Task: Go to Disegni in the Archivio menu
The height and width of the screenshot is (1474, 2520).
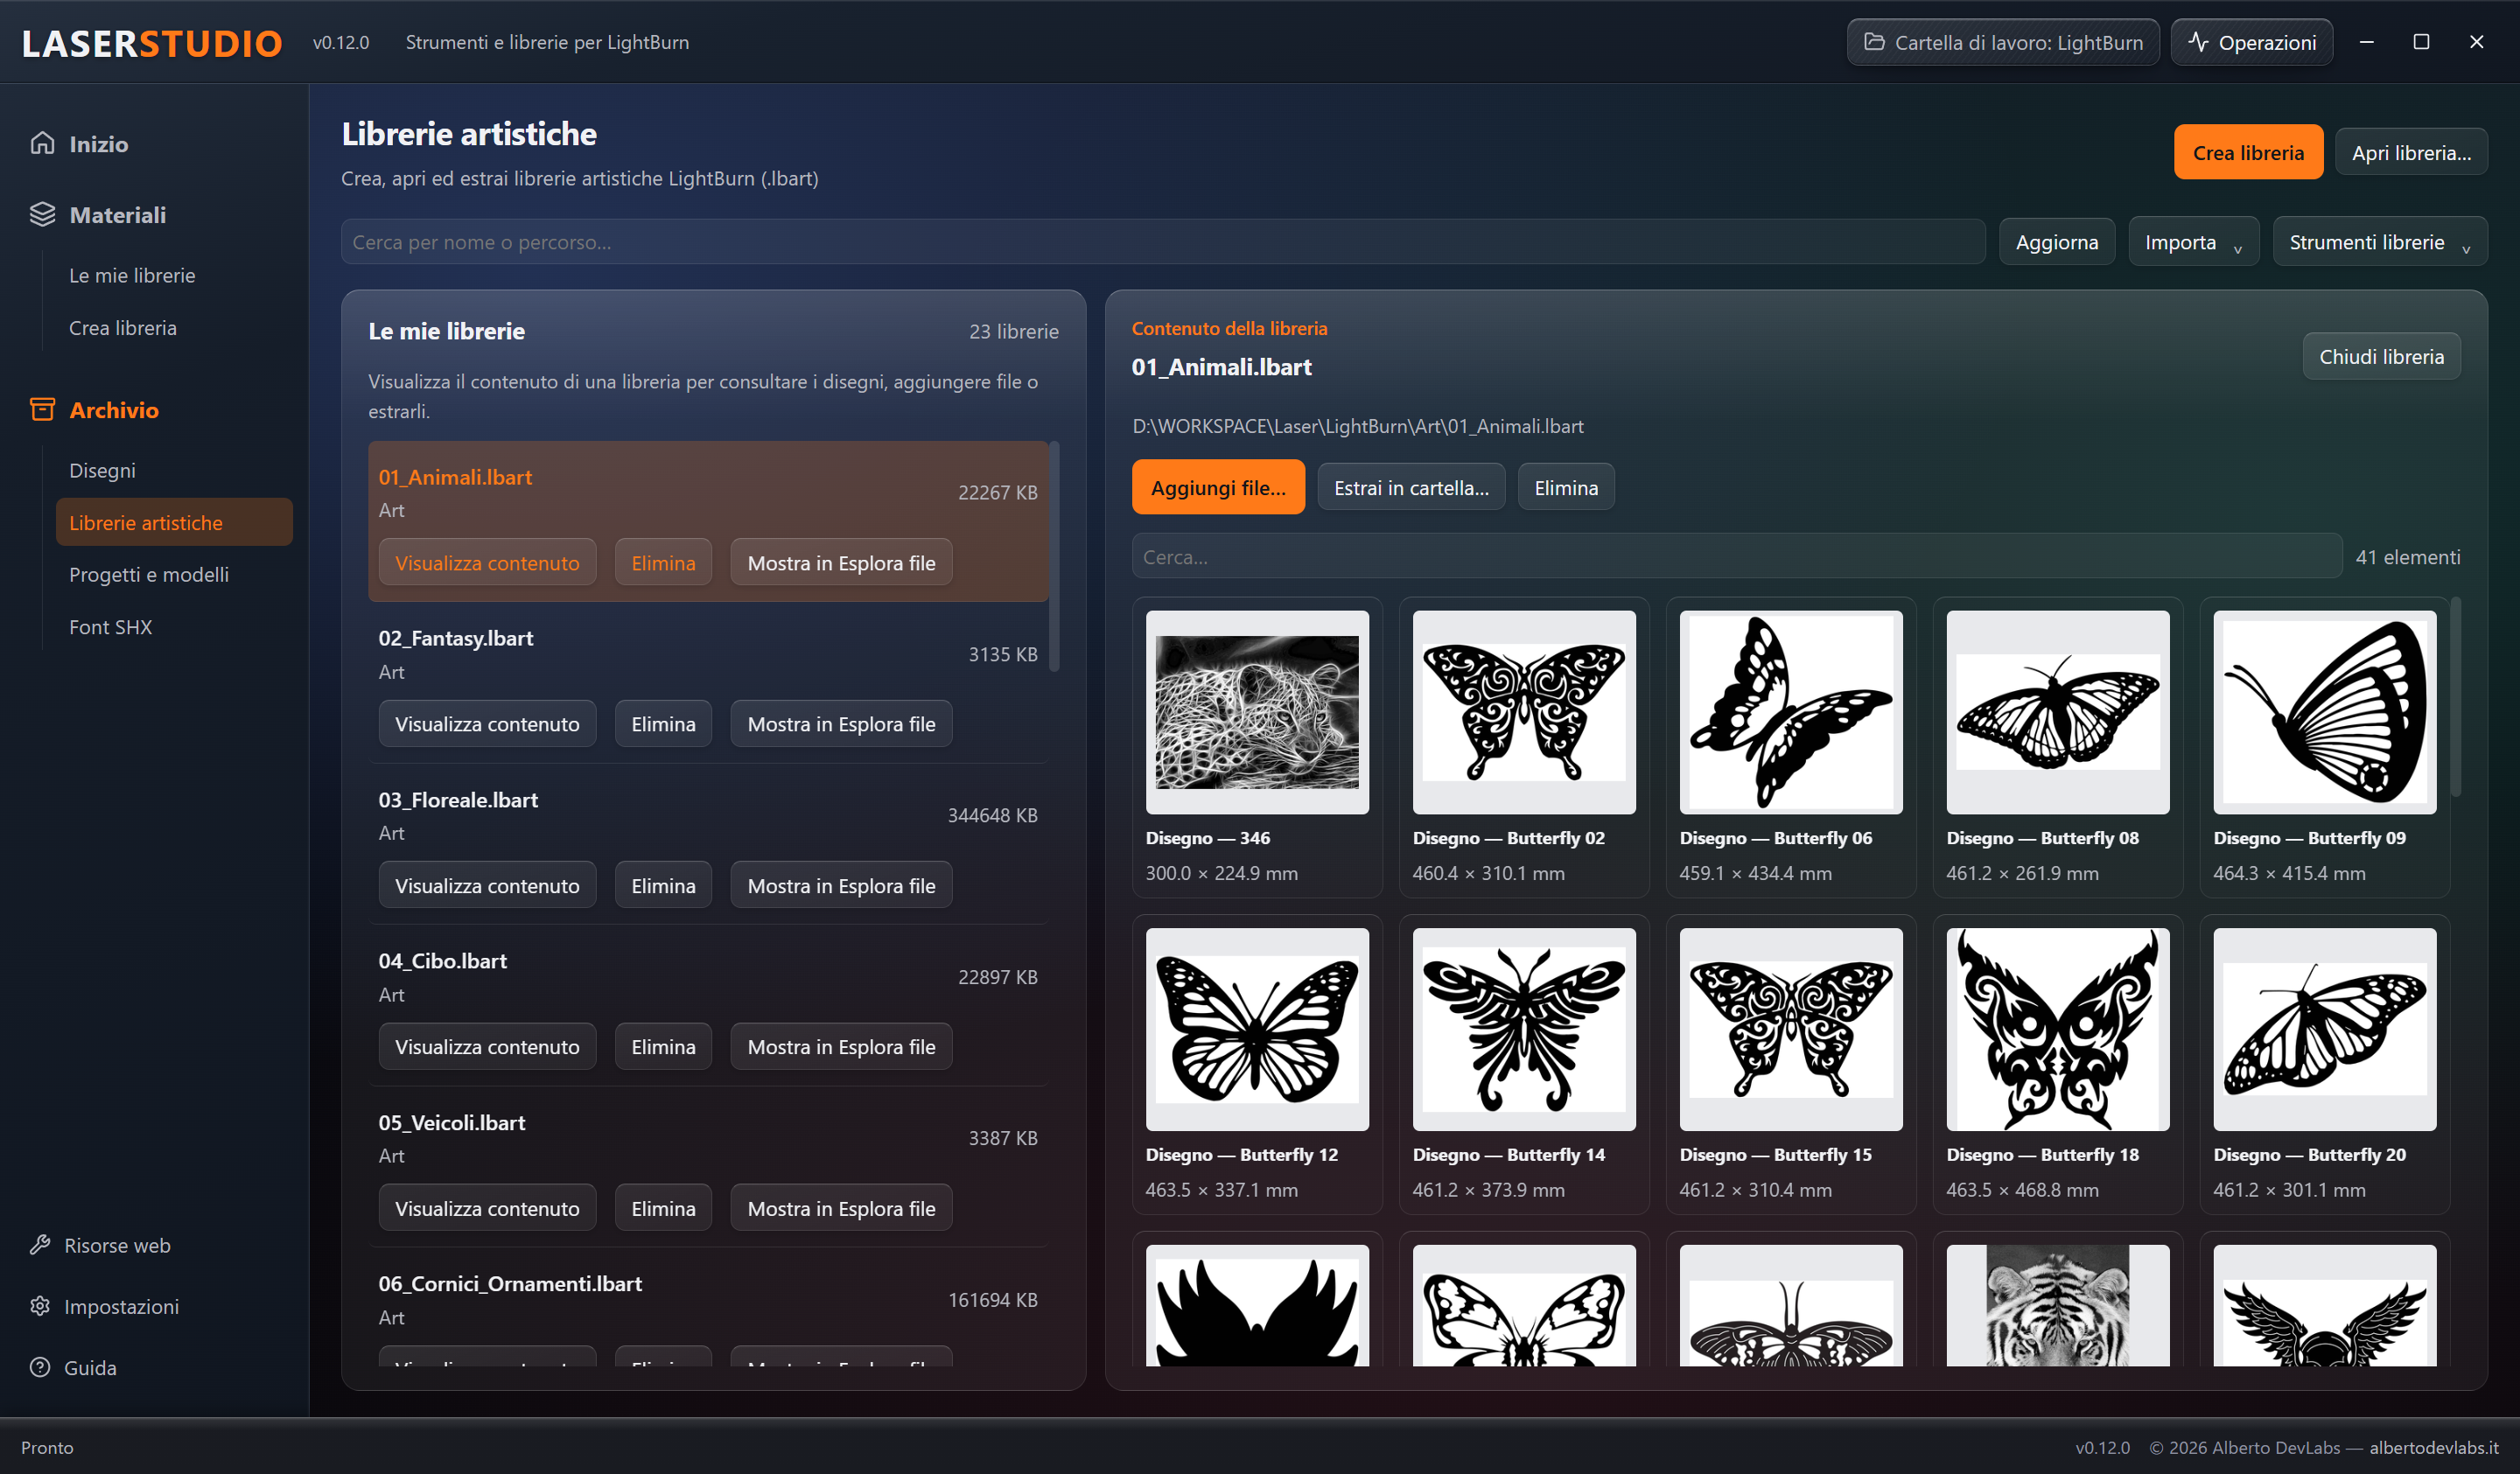Action: 102,470
